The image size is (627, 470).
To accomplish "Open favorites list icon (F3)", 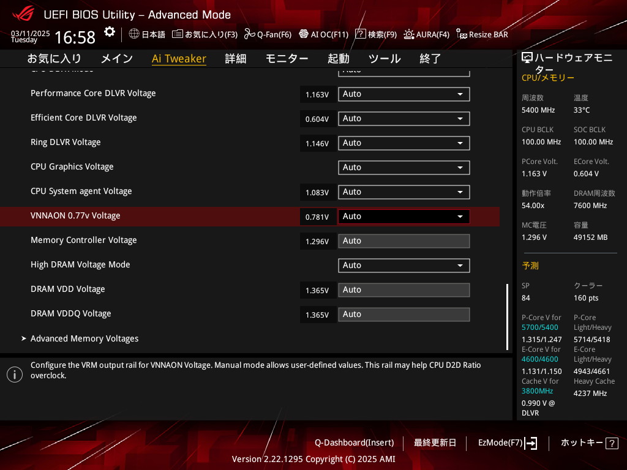I will pyautogui.click(x=178, y=34).
